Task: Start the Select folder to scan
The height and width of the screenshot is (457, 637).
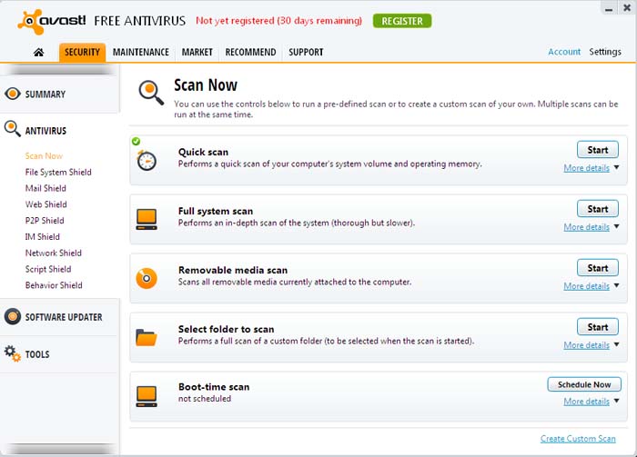Action: tap(598, 327)
